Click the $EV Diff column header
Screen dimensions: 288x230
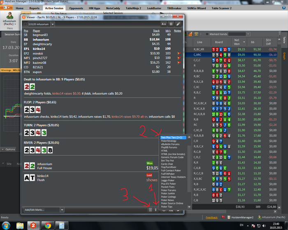pyautogui.click(x=268, y=42)
